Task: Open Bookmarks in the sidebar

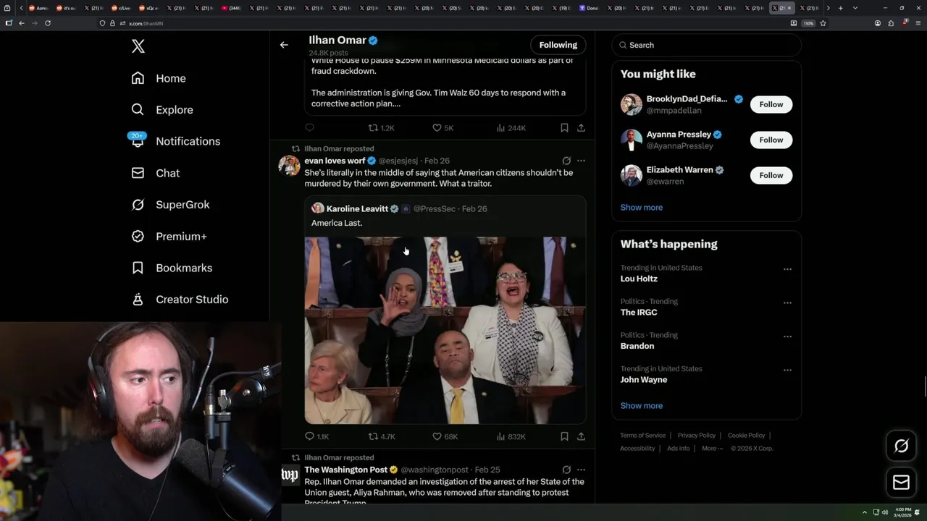Action: (x=172, y=268)
